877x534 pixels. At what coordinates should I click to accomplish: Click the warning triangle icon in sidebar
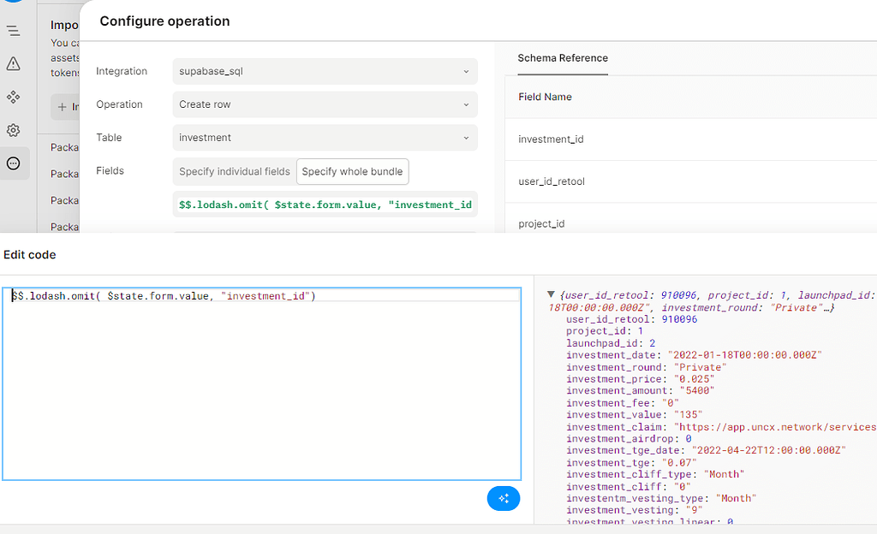13,64
